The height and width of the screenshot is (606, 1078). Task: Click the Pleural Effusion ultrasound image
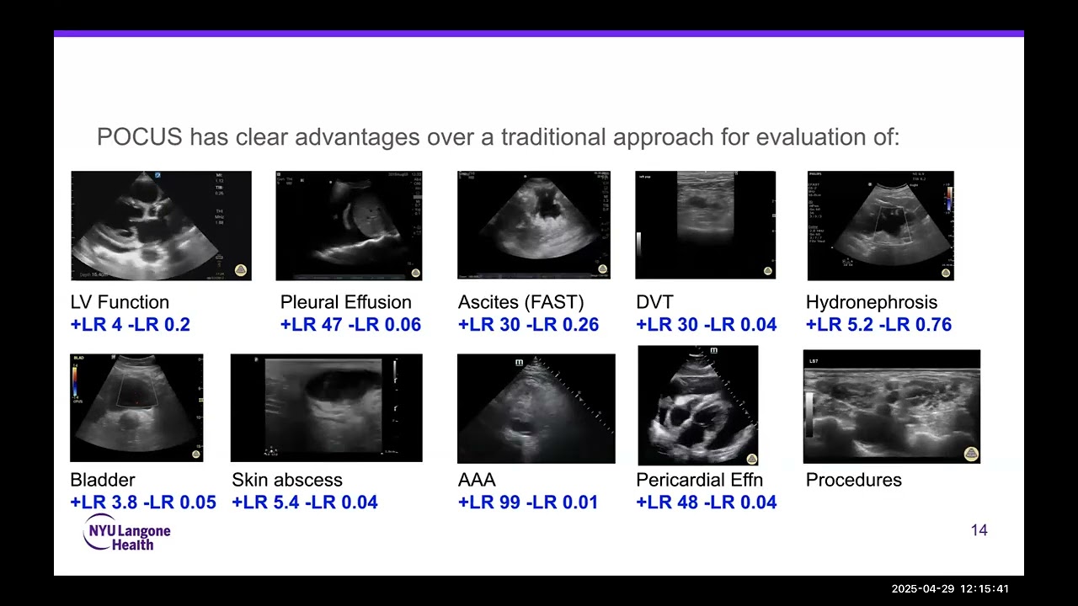click(x=349, y=226)
